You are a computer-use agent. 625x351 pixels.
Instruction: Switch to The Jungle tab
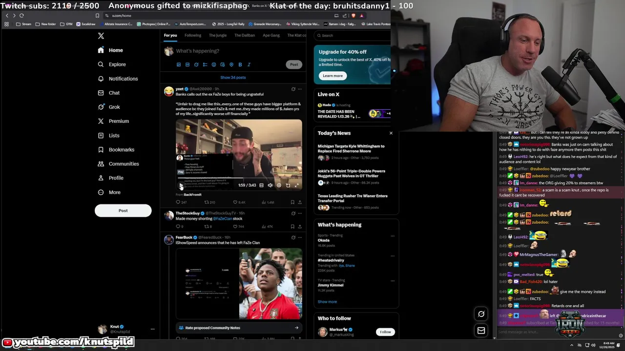click(x=218, y=35)
